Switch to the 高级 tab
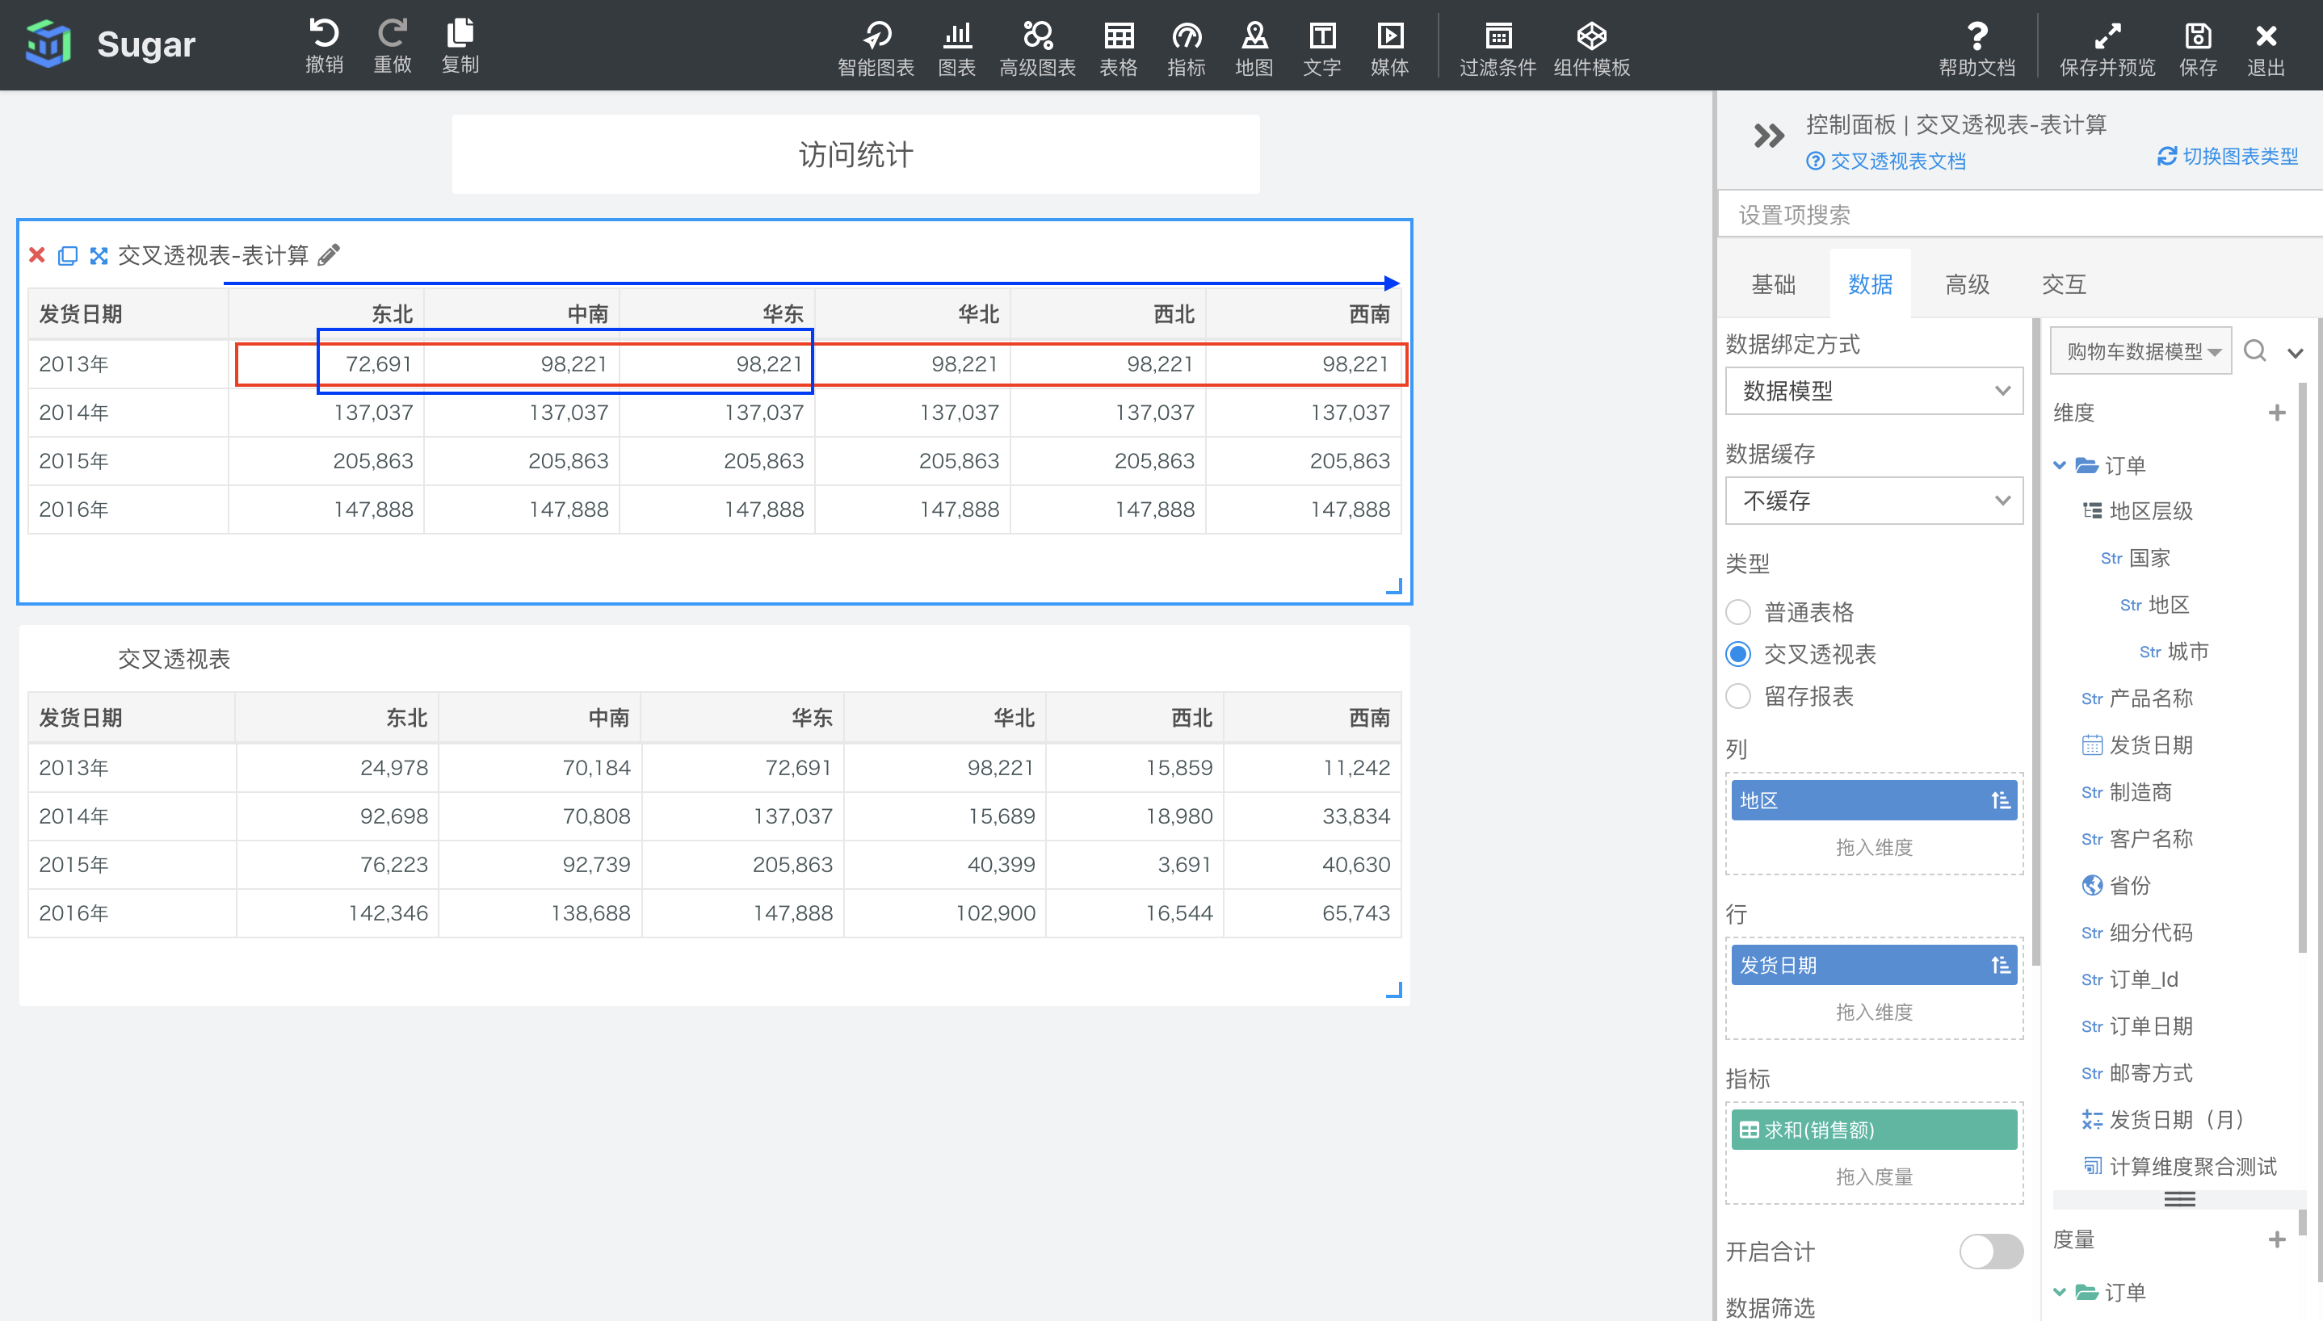Screen dimensions: 2323x1321 tap(1964, 284)
